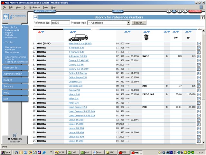The image size is (206, 155).
Task: Click Exit in the sidebar
Action: [x=15, y=99]
